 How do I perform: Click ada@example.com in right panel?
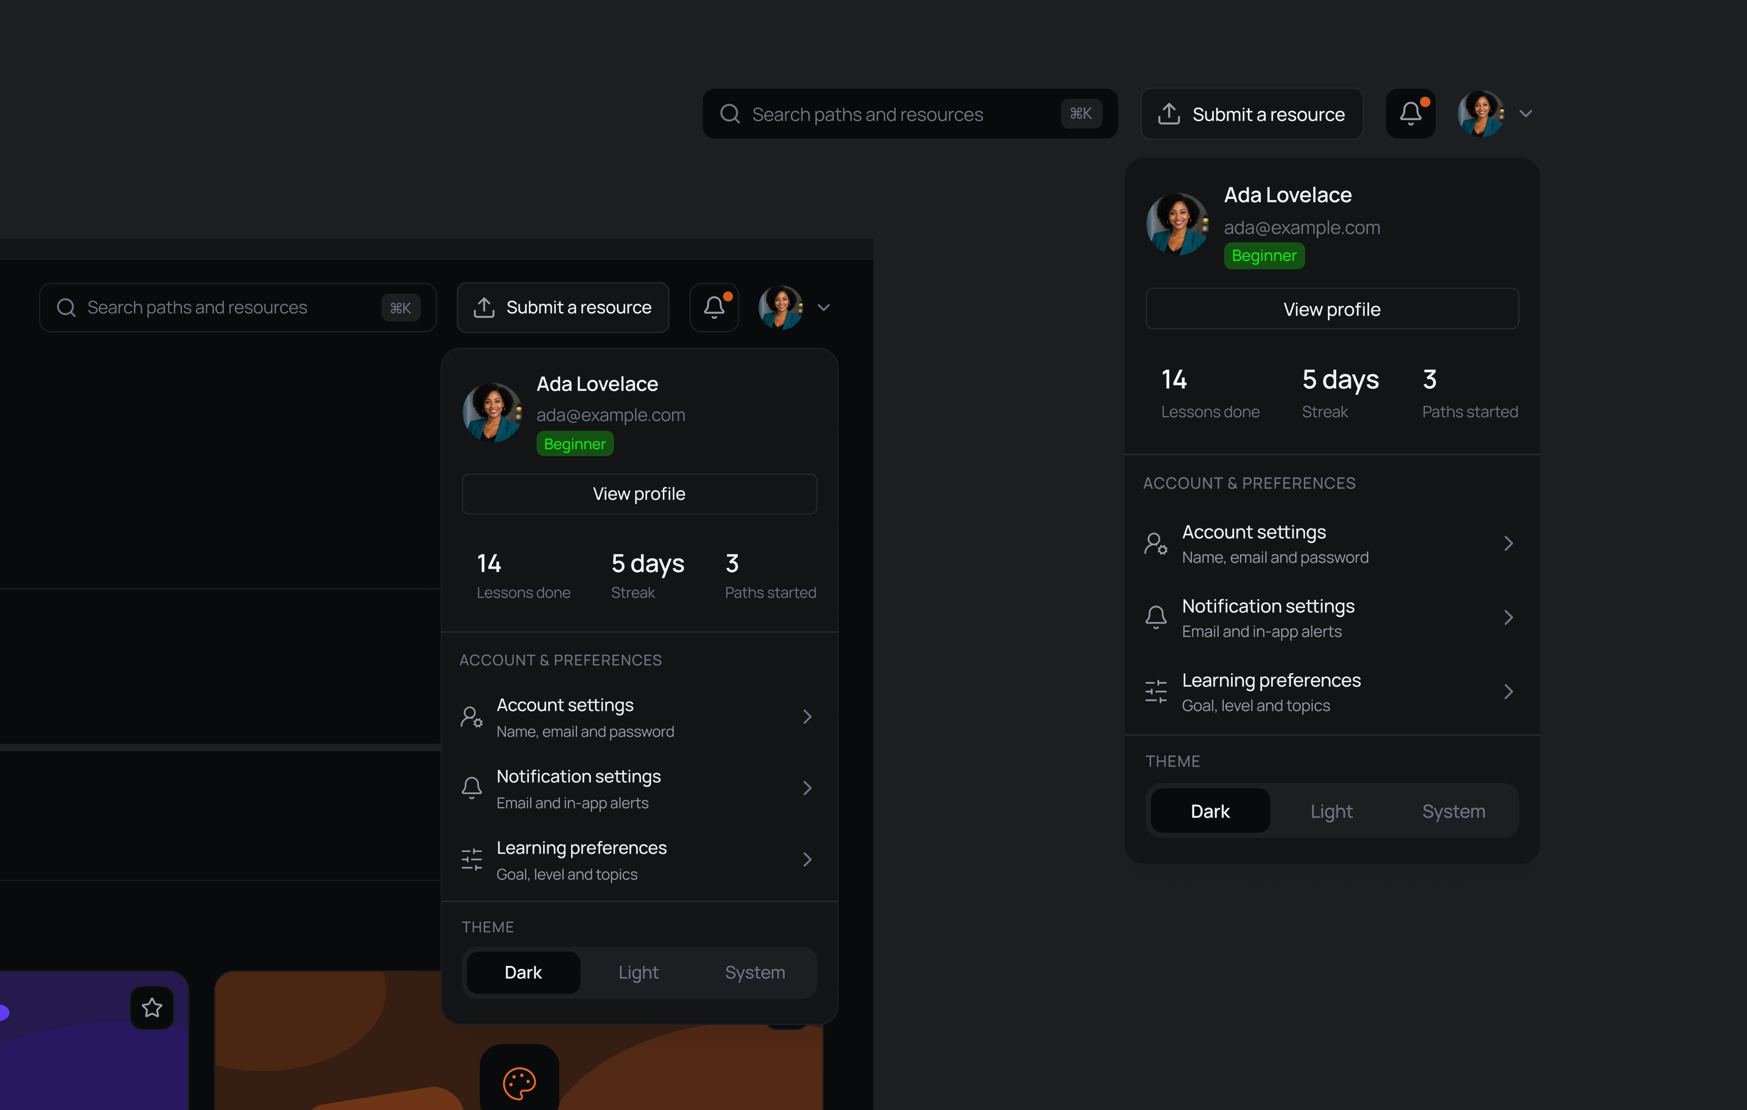pos(1302,228)
